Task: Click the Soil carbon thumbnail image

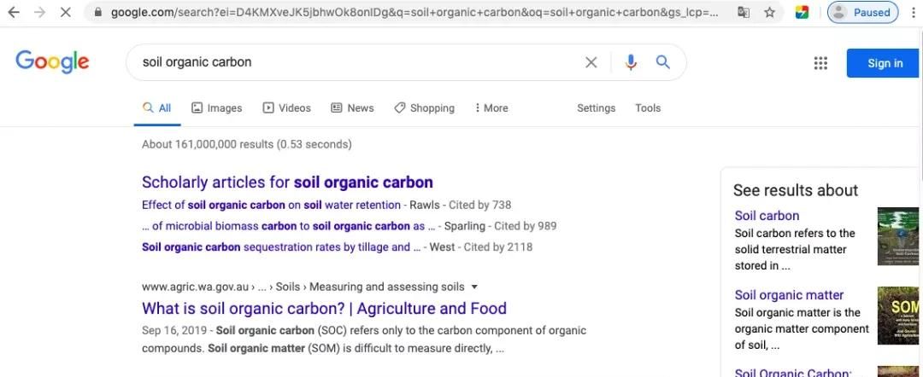Action: click(x=897, y=236)
